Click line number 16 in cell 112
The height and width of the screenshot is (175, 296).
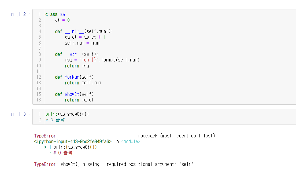coord(39,100)
